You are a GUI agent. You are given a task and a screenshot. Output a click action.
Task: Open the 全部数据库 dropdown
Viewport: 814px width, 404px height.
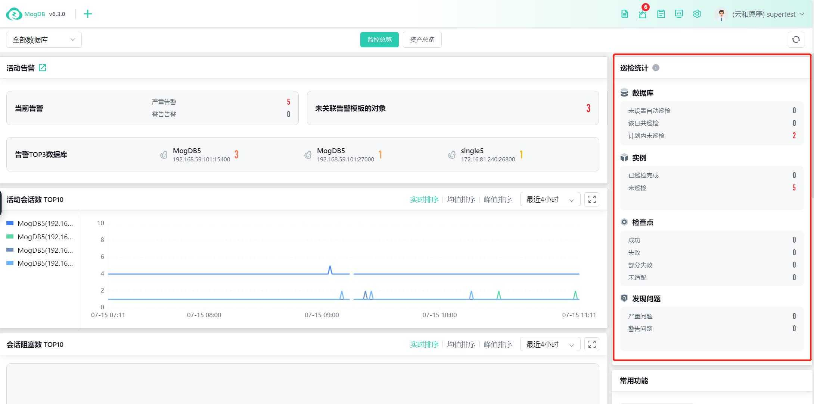[44, 40]
